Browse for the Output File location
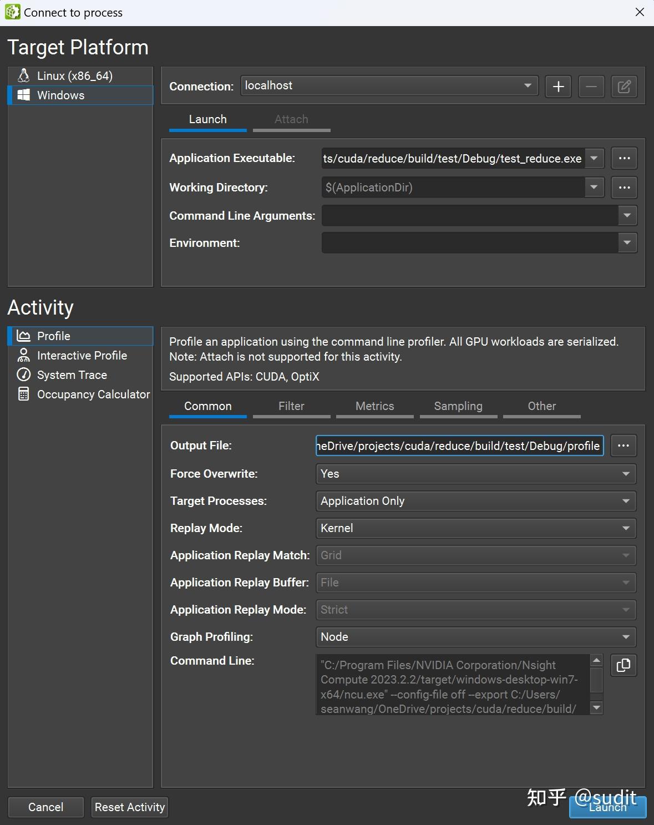This screenshot has height=825, width=654. [623, 446]
